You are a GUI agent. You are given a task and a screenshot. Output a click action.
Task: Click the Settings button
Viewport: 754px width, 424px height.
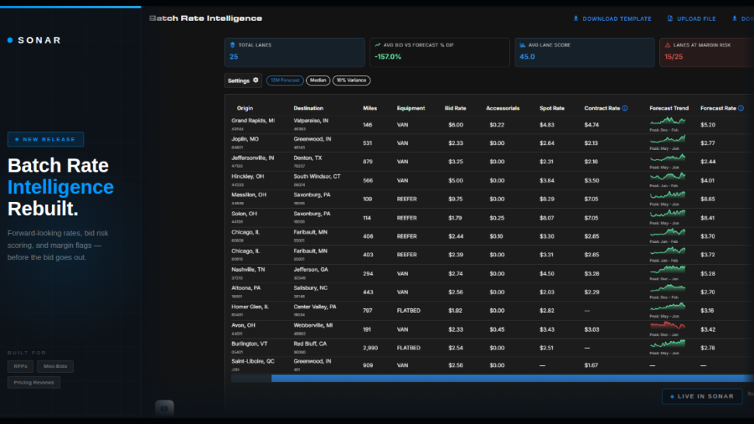point(243,80)
